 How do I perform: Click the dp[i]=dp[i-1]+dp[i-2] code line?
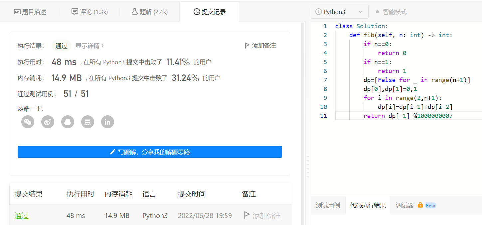click(415, 107)
